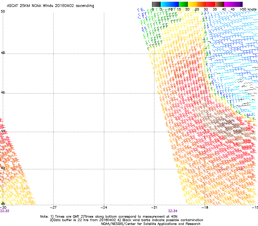
Task: Click the purple time stamp '22:34'
Action: pyautogui.click(x=173, y=211)
